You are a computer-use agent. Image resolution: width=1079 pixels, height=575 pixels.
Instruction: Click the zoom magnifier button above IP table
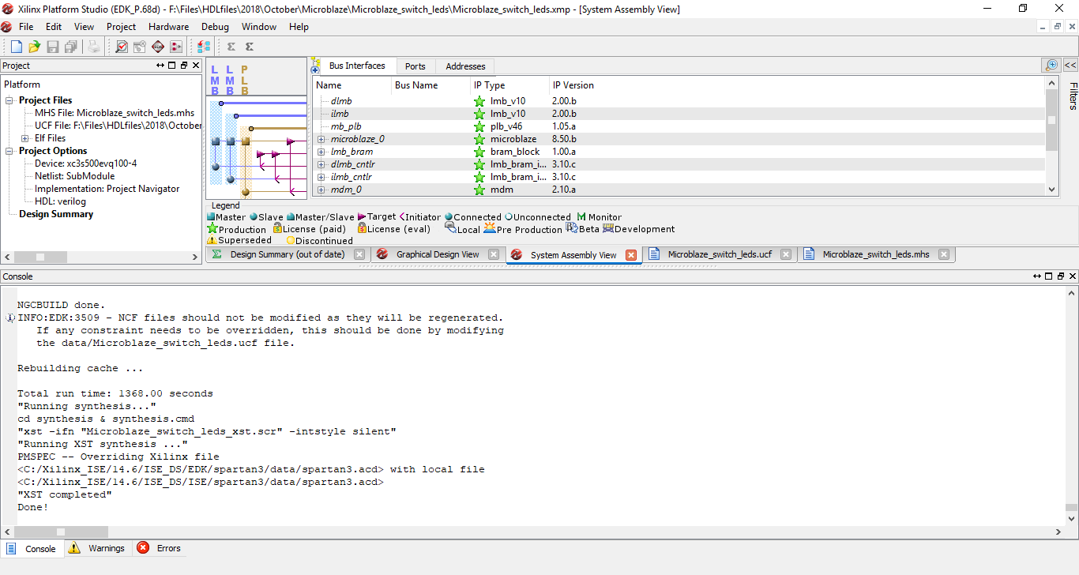pyautogui.click(x=1051, y=66)
